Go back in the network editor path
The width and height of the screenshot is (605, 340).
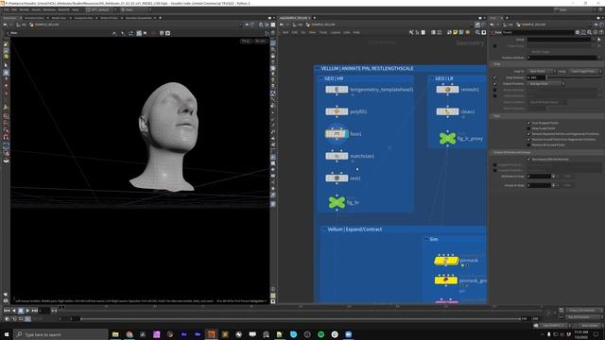[x=282, y=25]
